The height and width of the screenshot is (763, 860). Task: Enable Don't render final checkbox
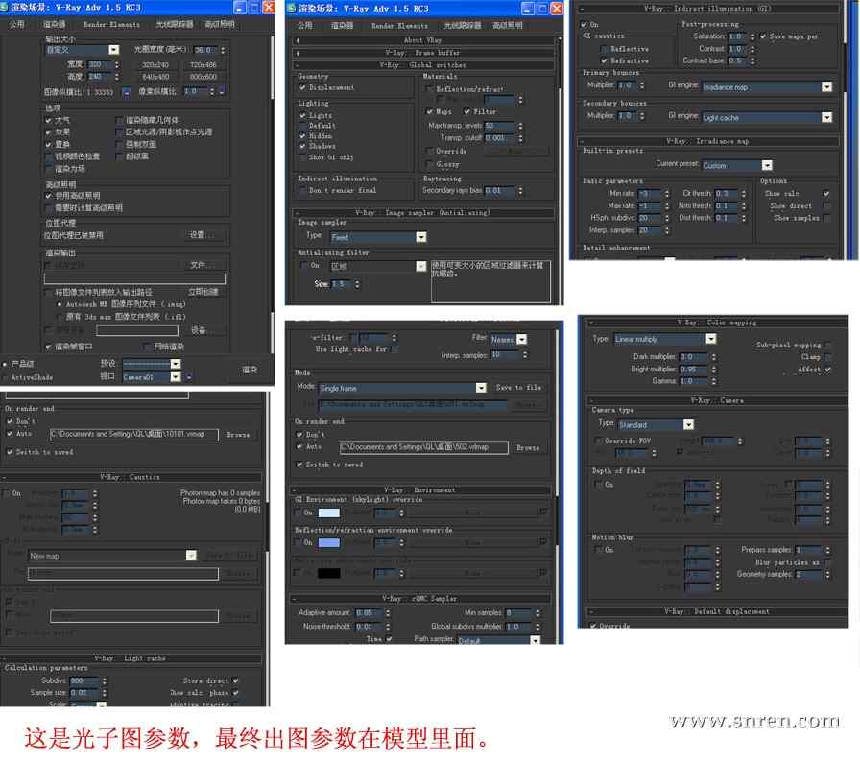[302, 190]
